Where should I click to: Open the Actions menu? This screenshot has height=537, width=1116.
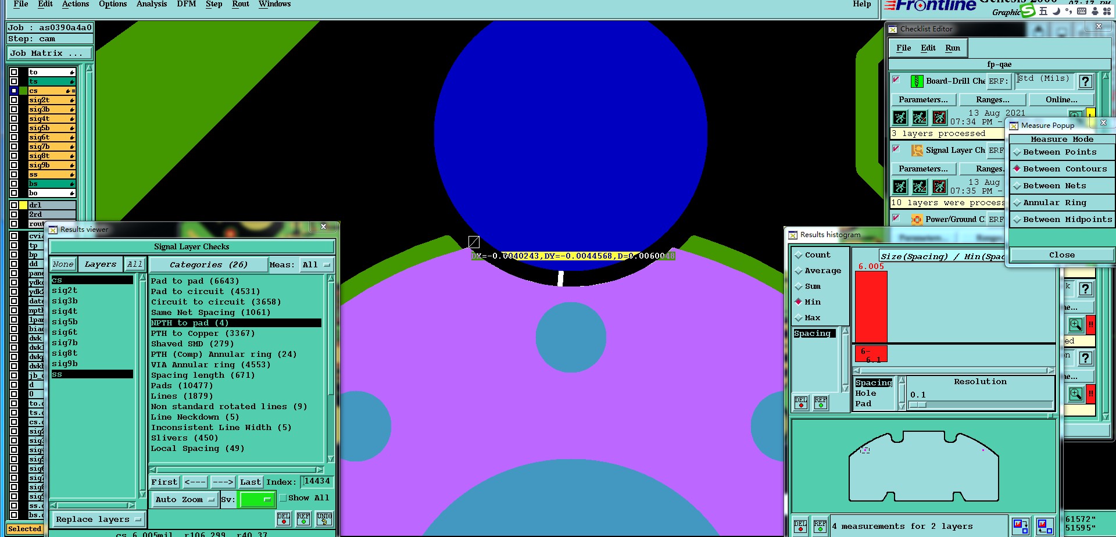(x=76, y=4)
